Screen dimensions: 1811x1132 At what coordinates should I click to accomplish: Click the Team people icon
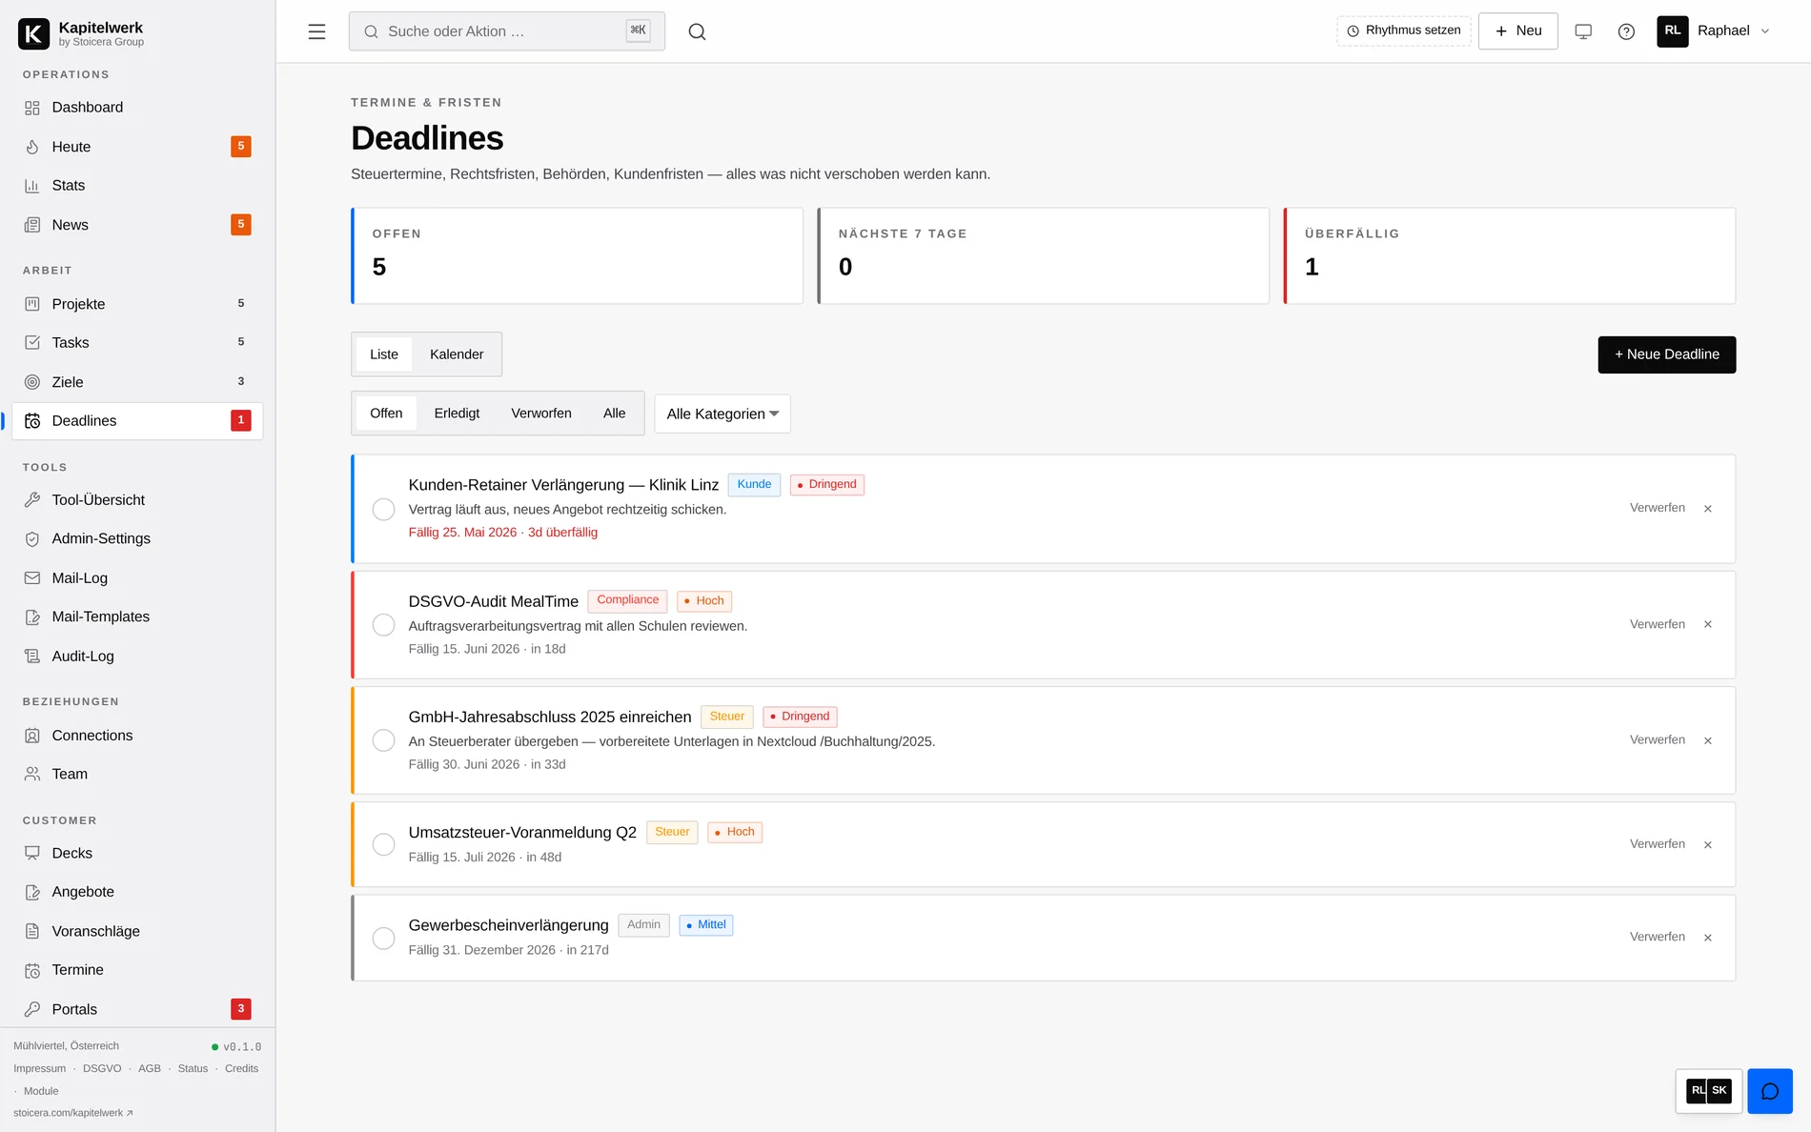pos(32,775)
